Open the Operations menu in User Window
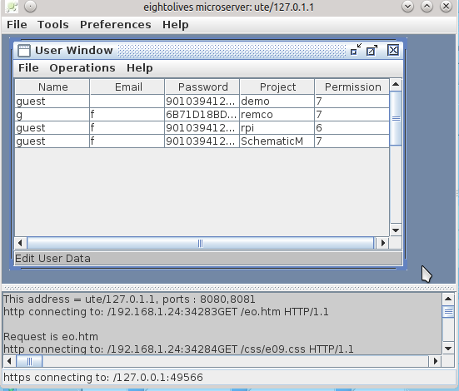This screenshot has width=459, height=391. 82,68
